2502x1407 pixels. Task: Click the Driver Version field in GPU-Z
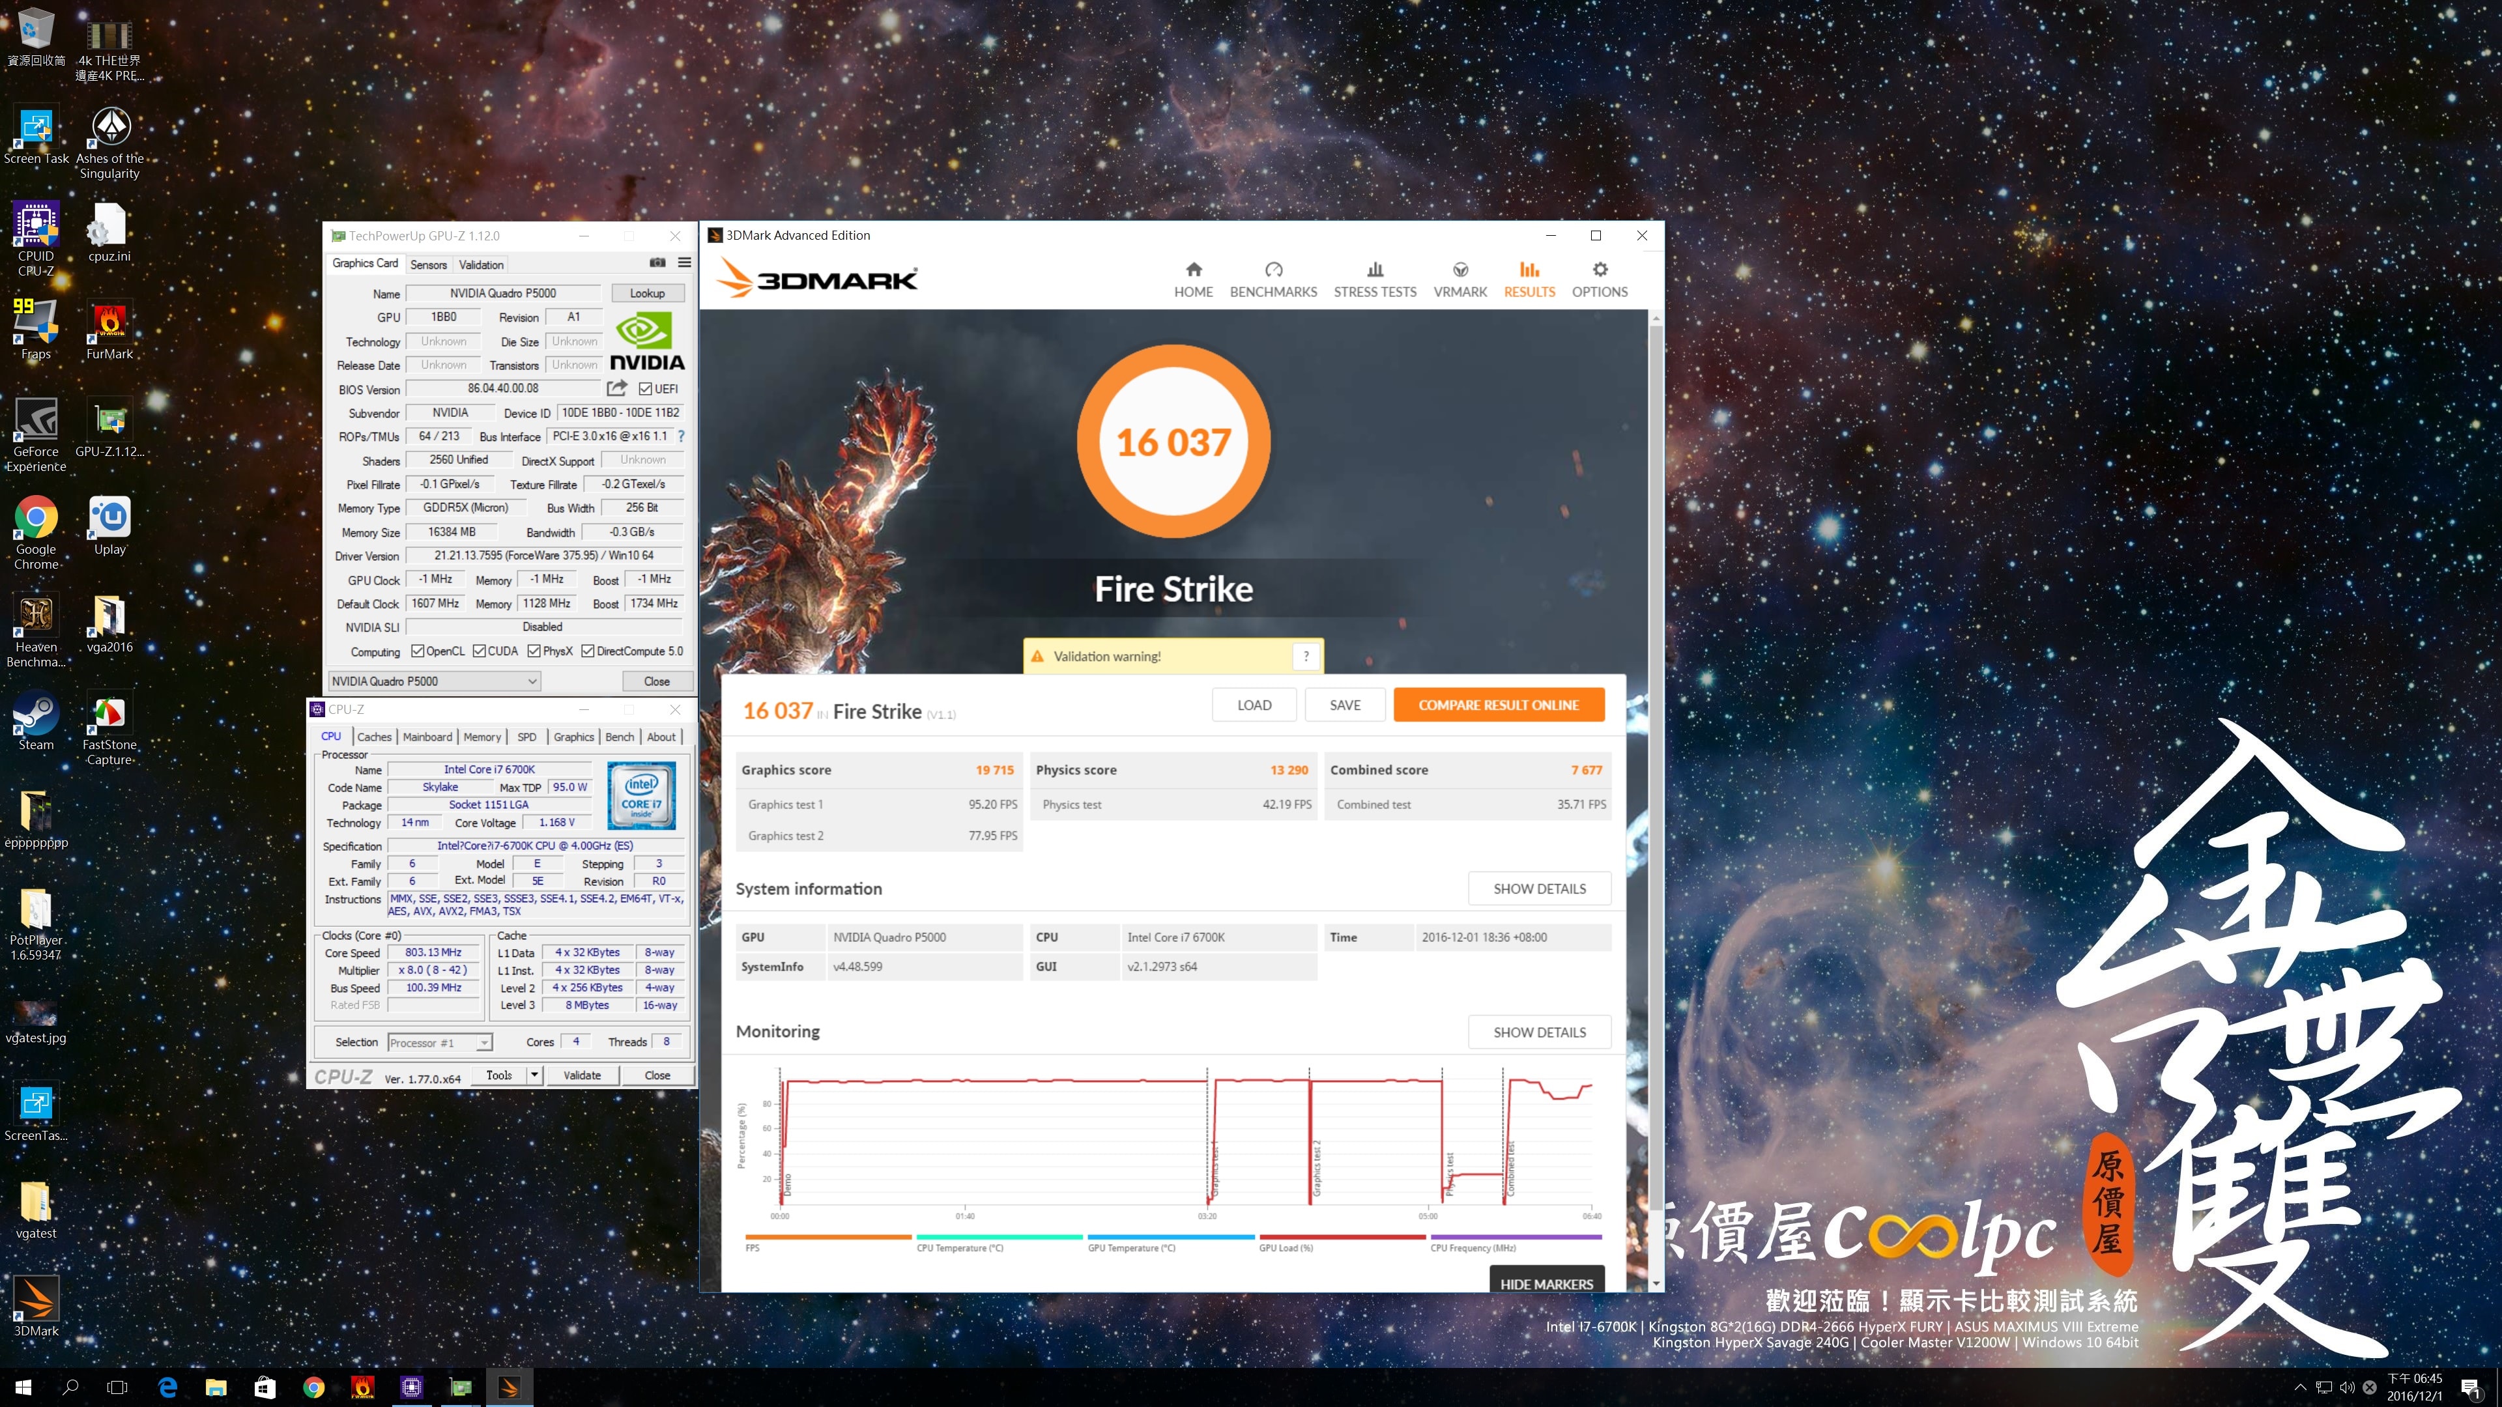[x=544, y=556]
